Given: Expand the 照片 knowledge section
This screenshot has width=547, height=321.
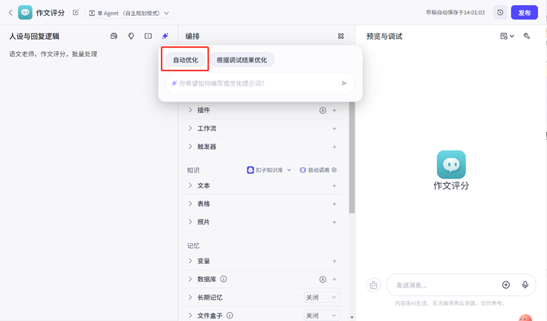Looking at the screenshot, I should click(x=190, y=222).
